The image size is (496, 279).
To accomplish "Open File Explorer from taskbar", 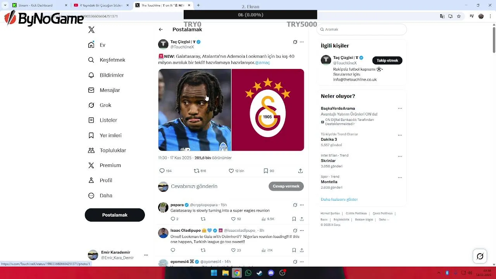I will coord(225,273).
